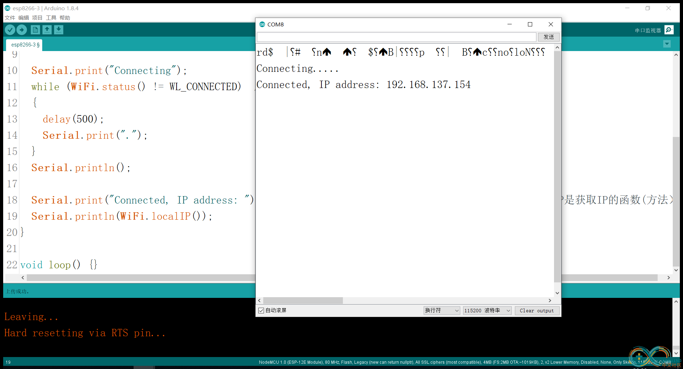
Task: Select the esp8266-3 sketch tab
Action: pos(25,45)
